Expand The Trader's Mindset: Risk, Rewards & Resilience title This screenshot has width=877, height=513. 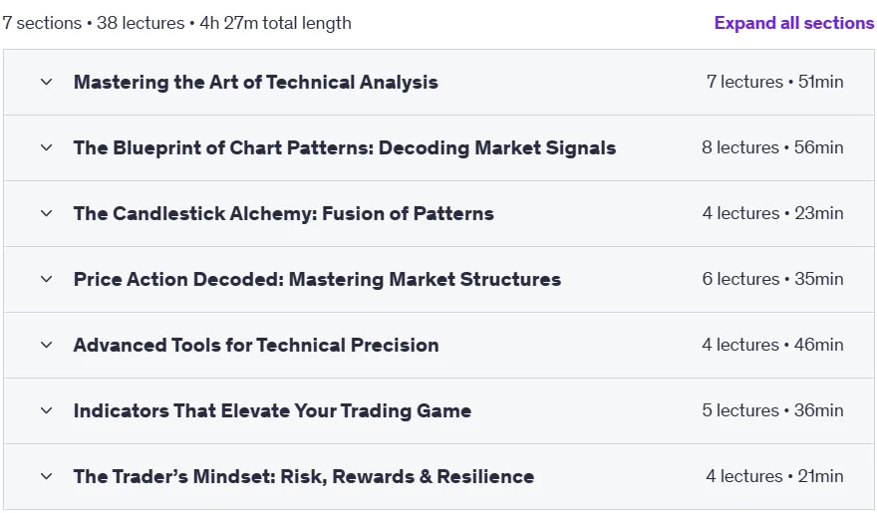click(x=304, y=477)
